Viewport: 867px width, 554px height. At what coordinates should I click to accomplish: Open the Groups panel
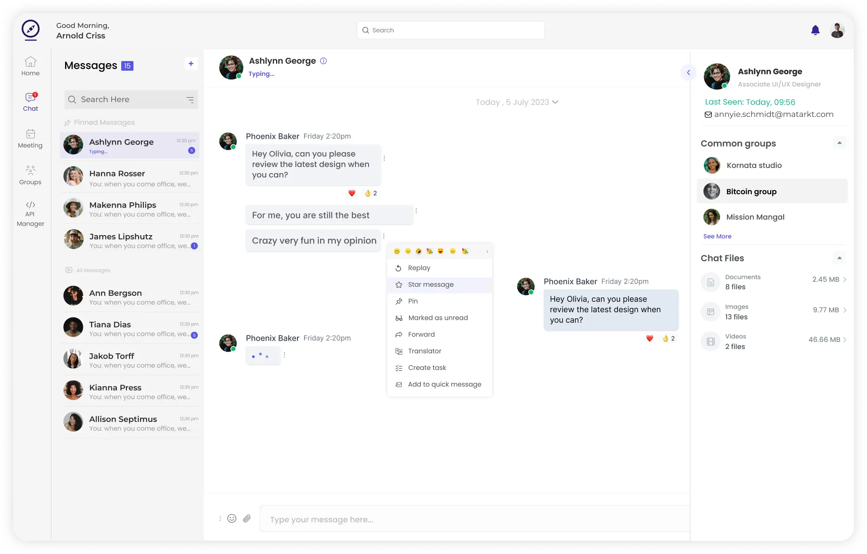30,174
